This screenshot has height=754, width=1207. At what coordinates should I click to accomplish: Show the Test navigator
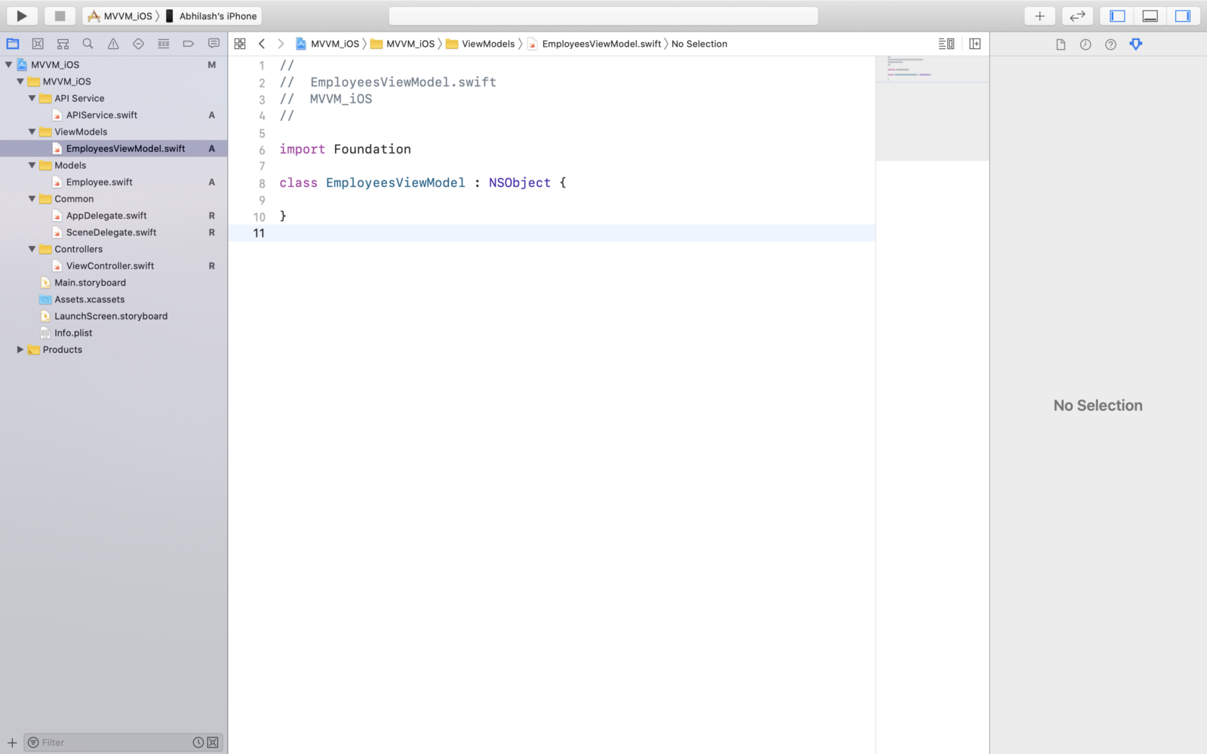[x=138, y=44]
